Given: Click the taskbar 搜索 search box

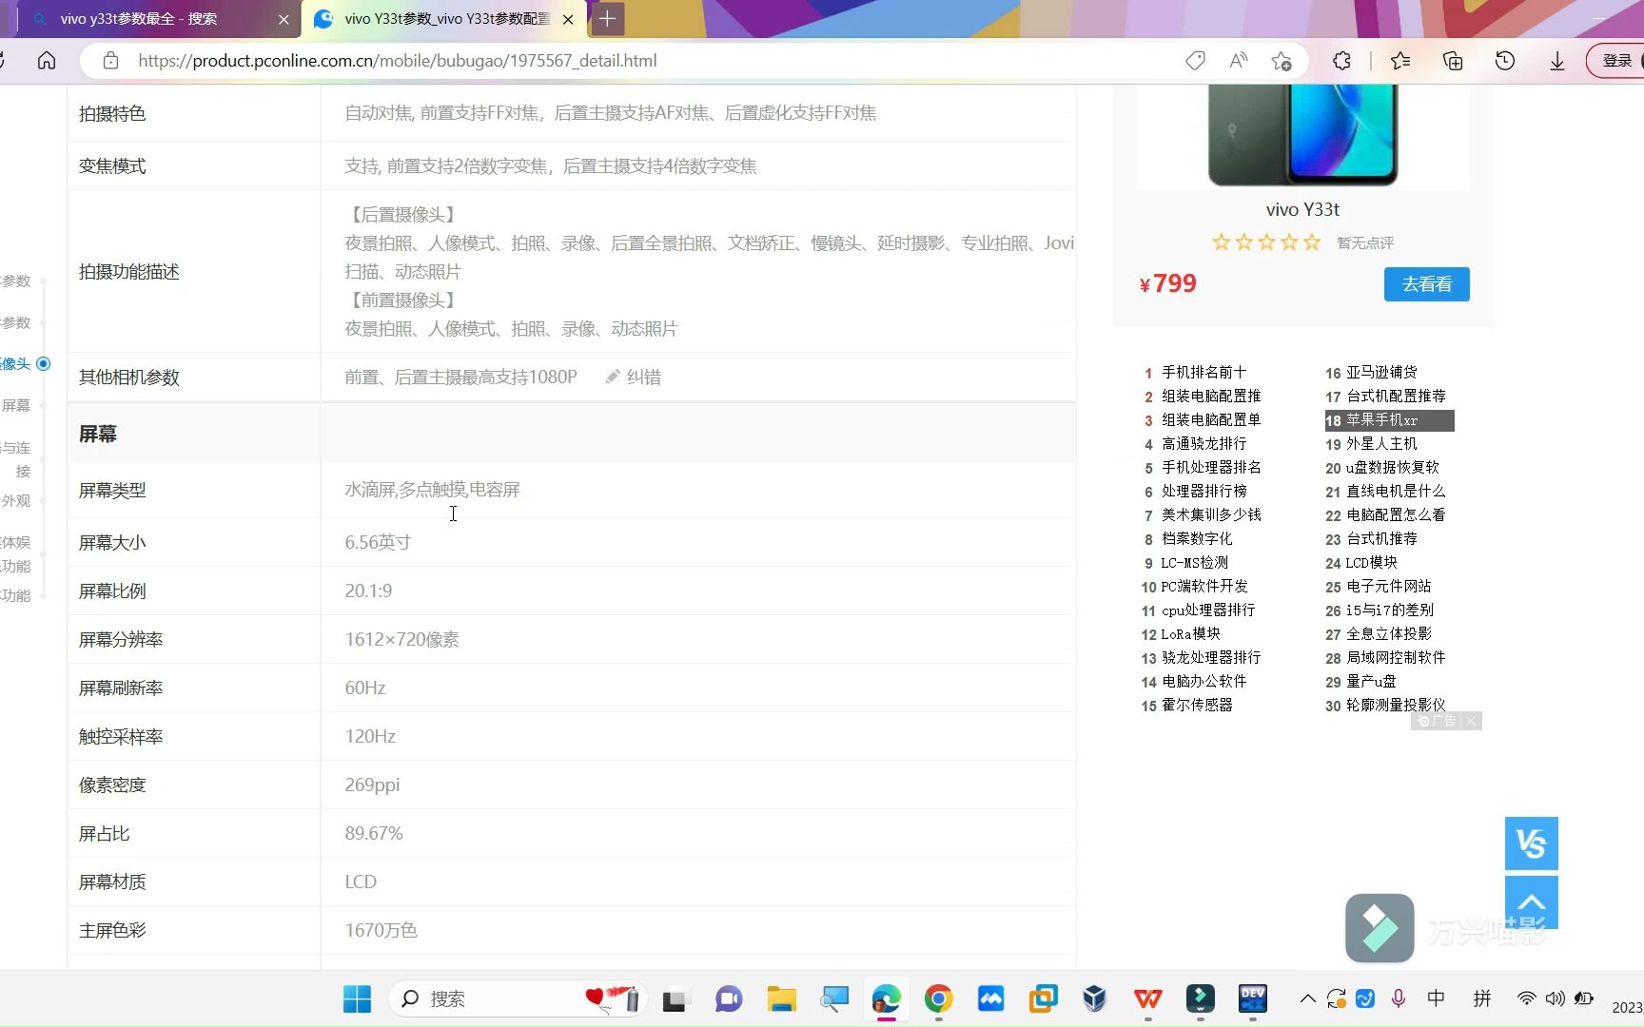Looking at the screenshot, I should coord(519,998).
